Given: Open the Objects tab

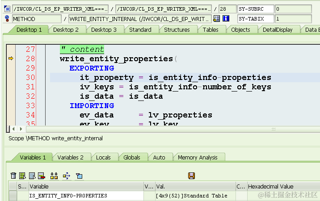Looking at the screenshot, I should [240, 30].
